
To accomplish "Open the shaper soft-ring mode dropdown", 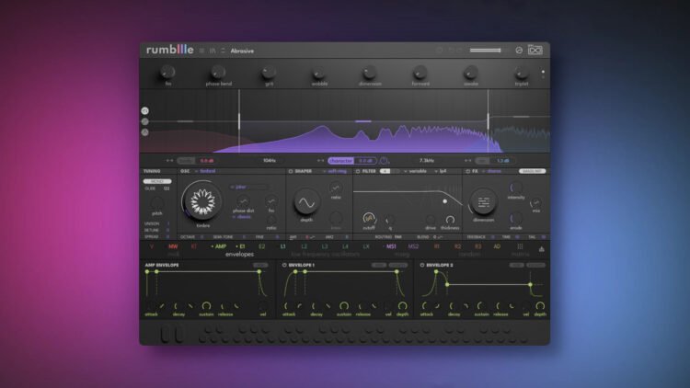I will click(x=335, y=171).
